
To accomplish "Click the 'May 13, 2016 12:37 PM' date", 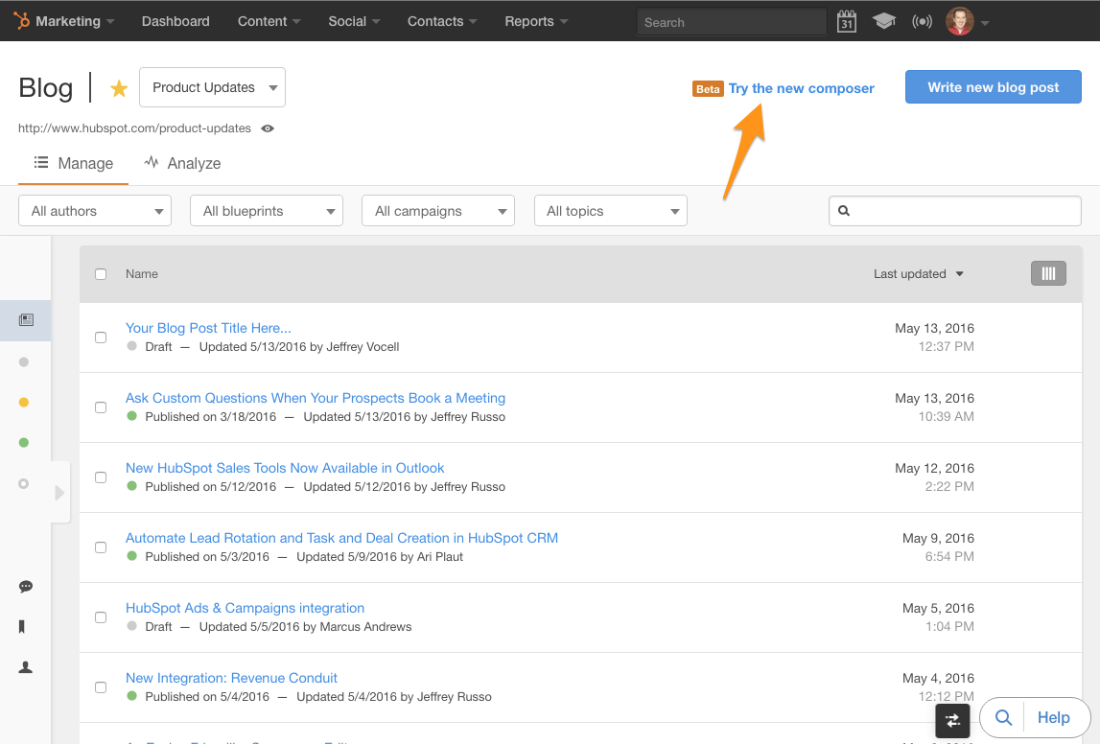I will pyautogui.click(x=934, y=337).
